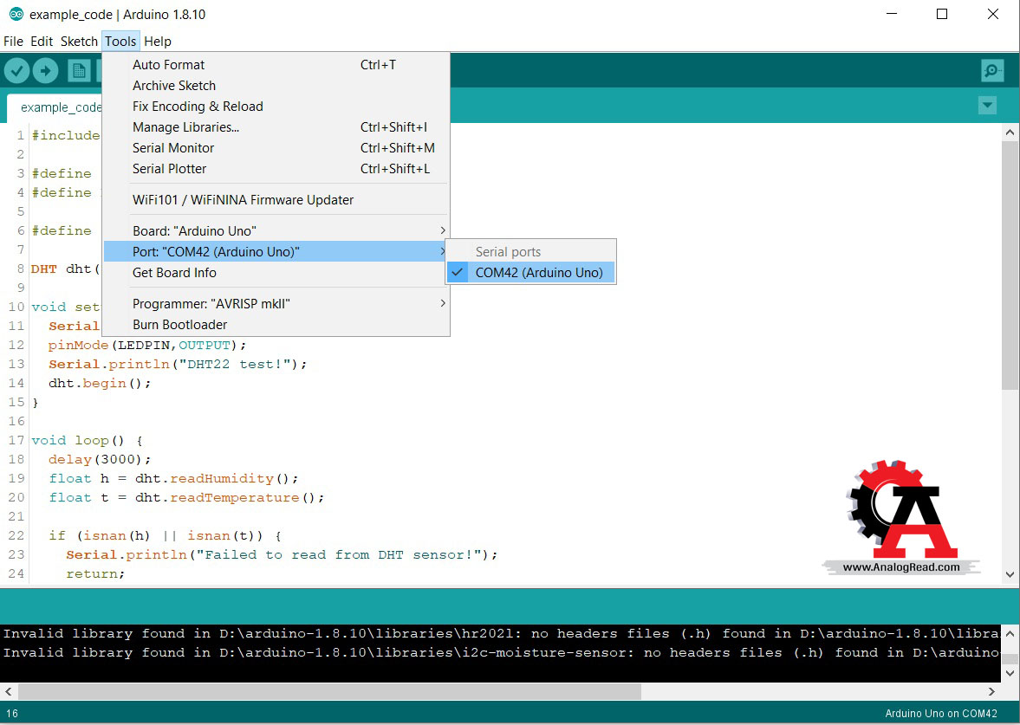Open the Sketch menu
Screen dimensions: 1020x725
coord(79,41)
